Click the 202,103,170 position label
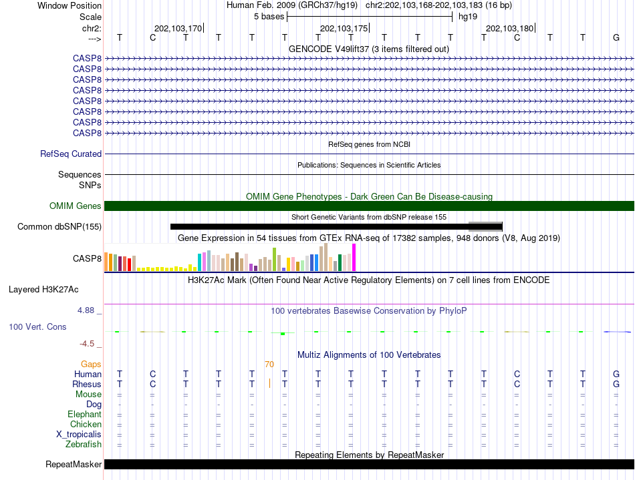This screenshot has width=635, height=480. [178, 28]
